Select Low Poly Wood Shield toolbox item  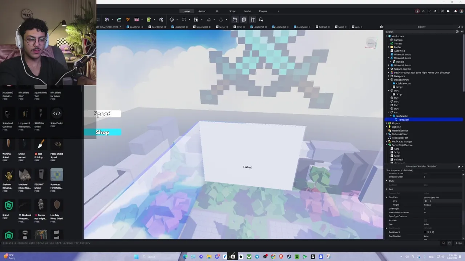(57, 210)
